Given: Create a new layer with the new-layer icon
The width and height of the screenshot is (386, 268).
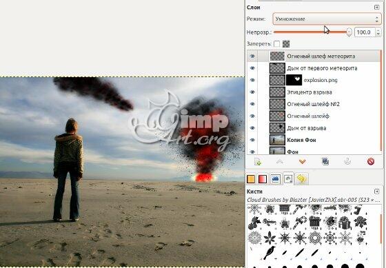Looking at the screenshot, I should [258, 162].
